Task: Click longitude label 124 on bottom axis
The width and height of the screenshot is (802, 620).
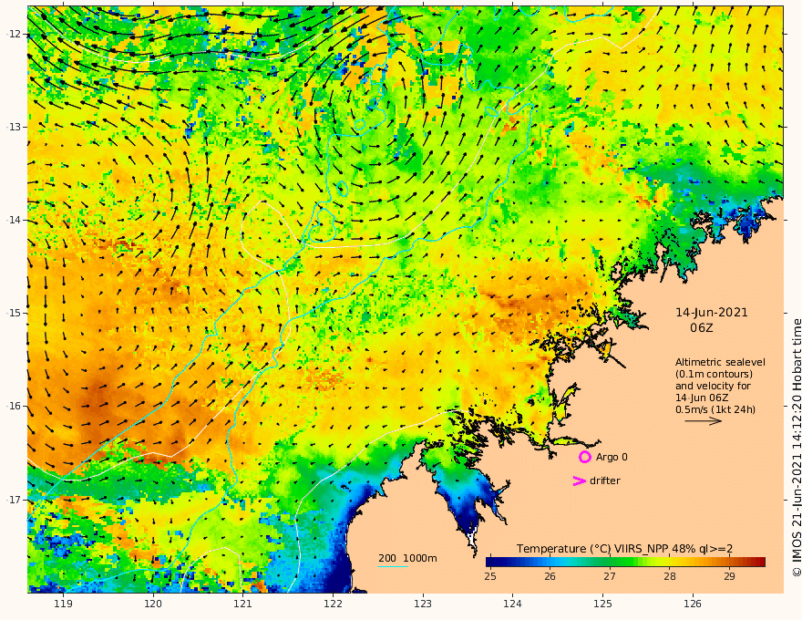Action: pos(512,604)
